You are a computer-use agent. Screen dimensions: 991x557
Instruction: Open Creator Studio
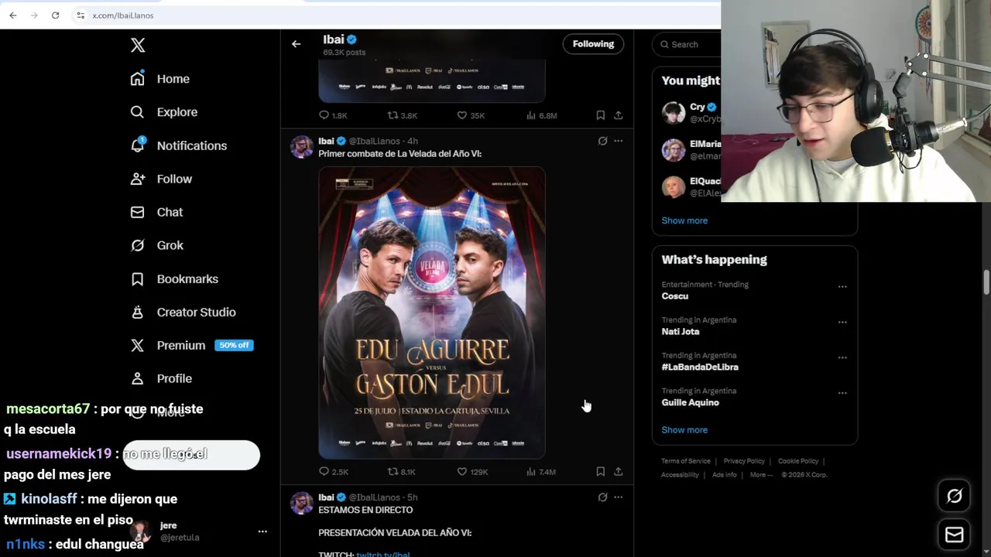coord(183,312)
